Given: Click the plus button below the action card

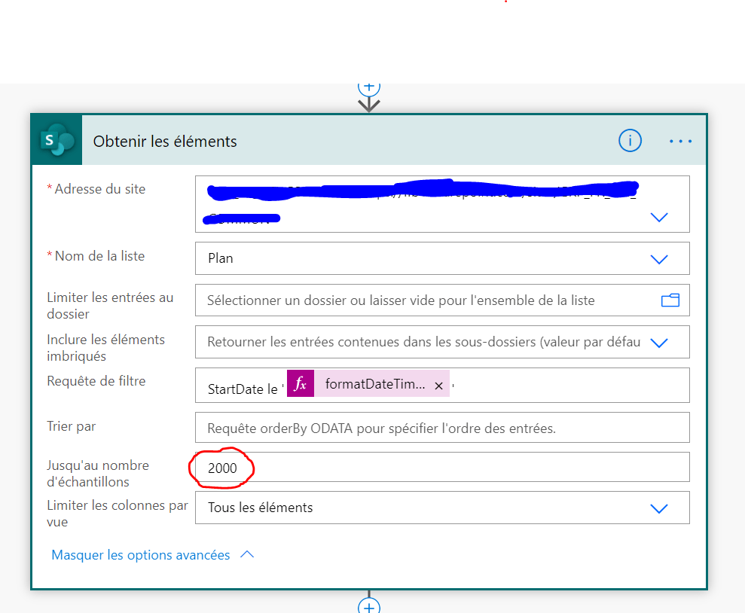Looking at the screenshot, I should (368, 605).
